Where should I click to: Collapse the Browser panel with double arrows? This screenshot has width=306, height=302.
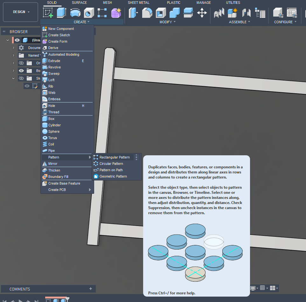coord(5,32)
